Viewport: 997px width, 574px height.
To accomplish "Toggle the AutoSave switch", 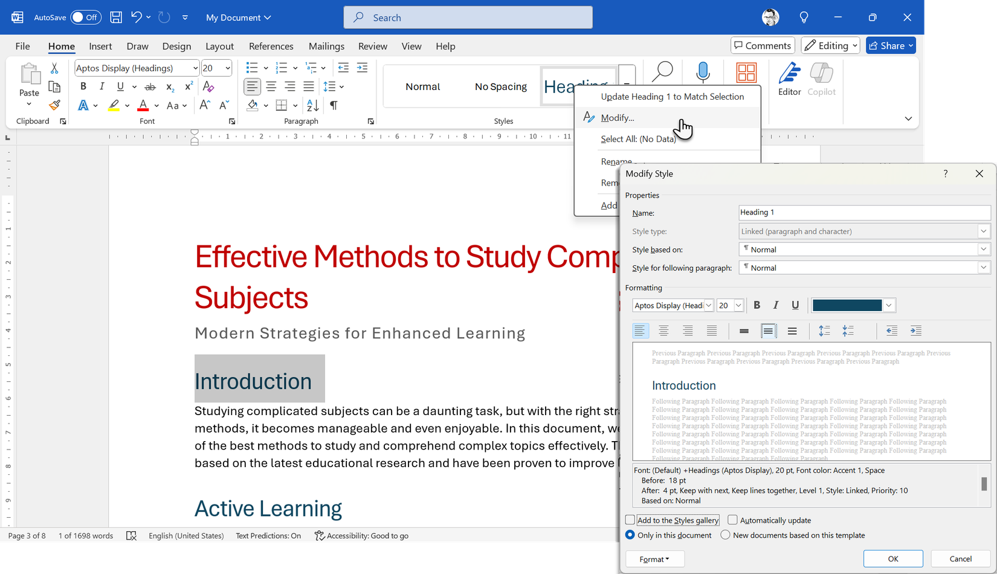I will (x=85, y=18).
